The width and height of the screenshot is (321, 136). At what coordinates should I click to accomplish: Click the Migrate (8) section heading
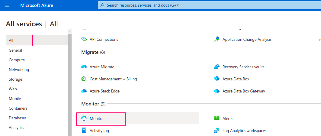(93, 52)
